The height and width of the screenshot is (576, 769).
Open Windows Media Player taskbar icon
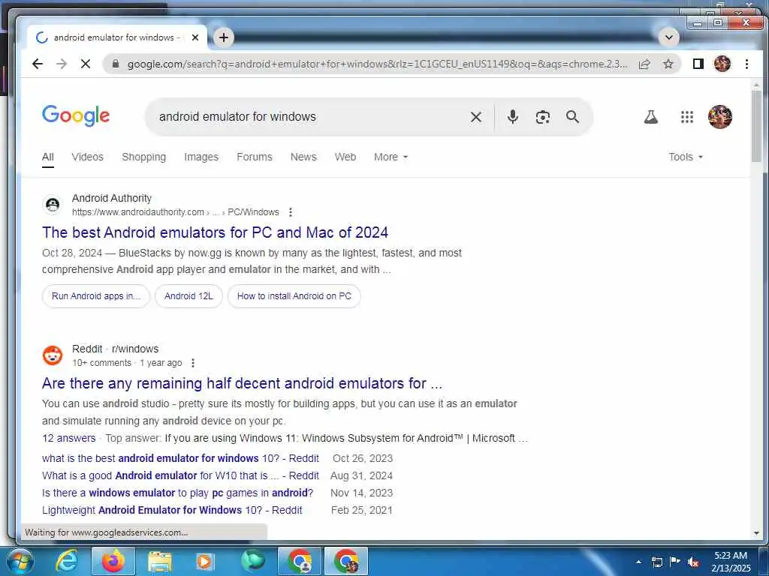pyautogui.click(x=204, y=561)
